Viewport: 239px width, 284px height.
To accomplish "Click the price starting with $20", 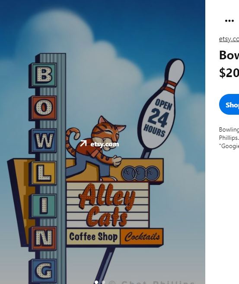I will [x=229, y=73].
